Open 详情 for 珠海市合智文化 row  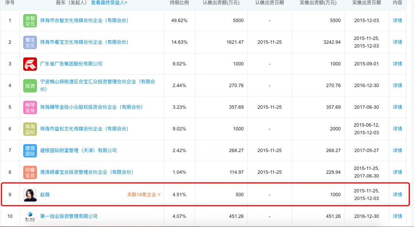(x=397, y=21)
